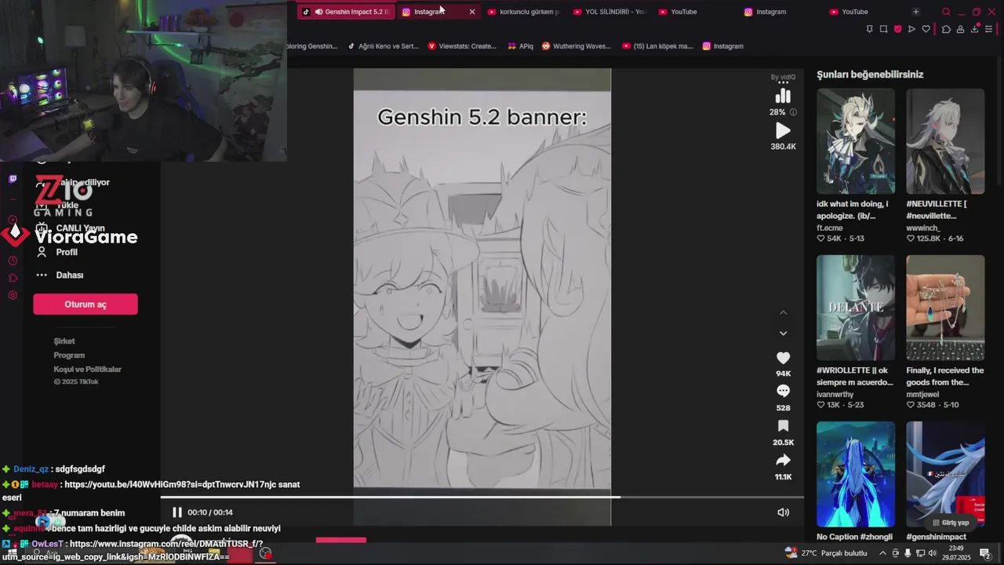The height and width of the screenshot is (565, 1004).
Task: Open Windows notification center icon
Action: click(985, 553)
